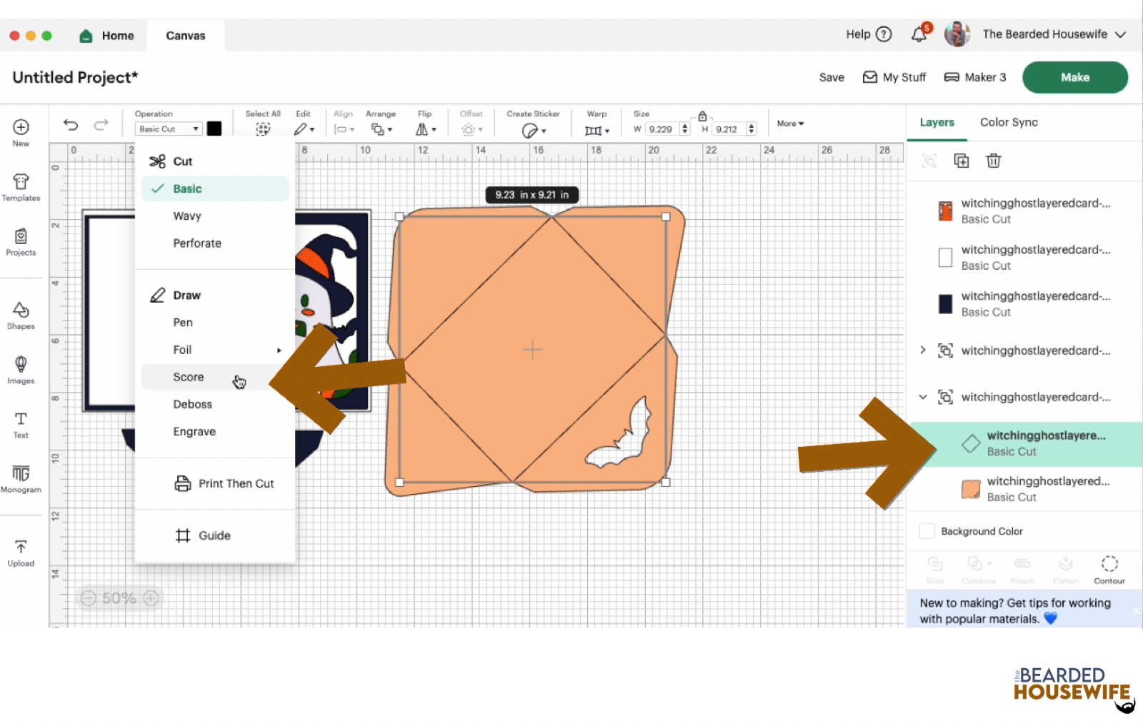Edit the width value input field

click(x=662, y=129)
